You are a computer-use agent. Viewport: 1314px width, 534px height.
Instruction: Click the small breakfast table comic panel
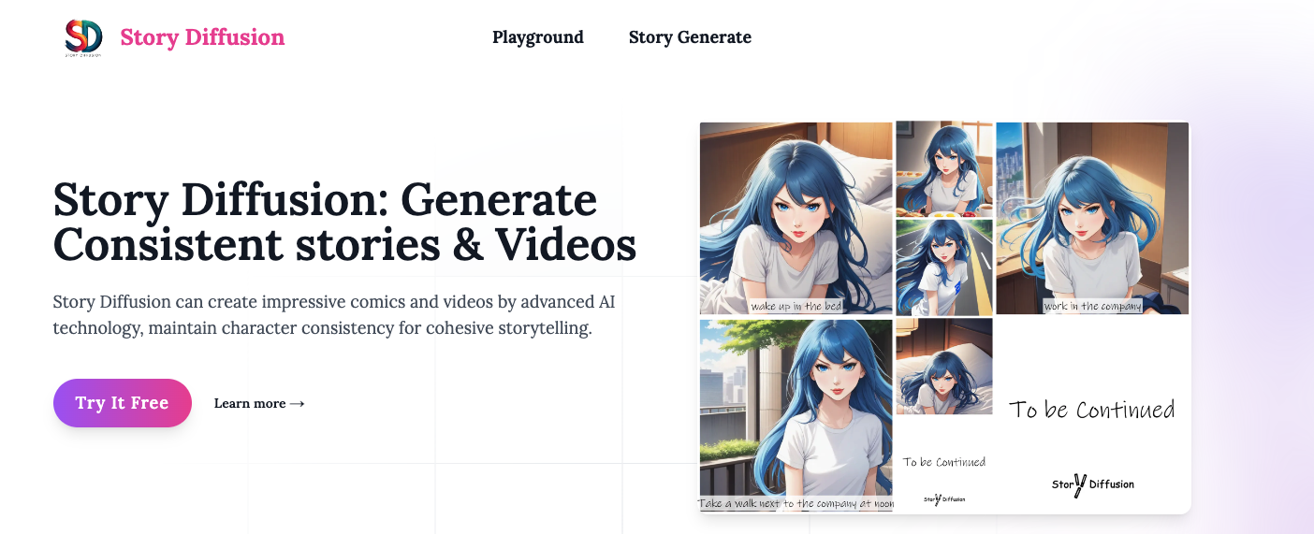click(x=944, y=169)
